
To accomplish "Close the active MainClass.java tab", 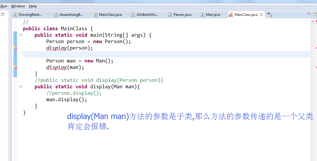I will (x=261, y=15).
